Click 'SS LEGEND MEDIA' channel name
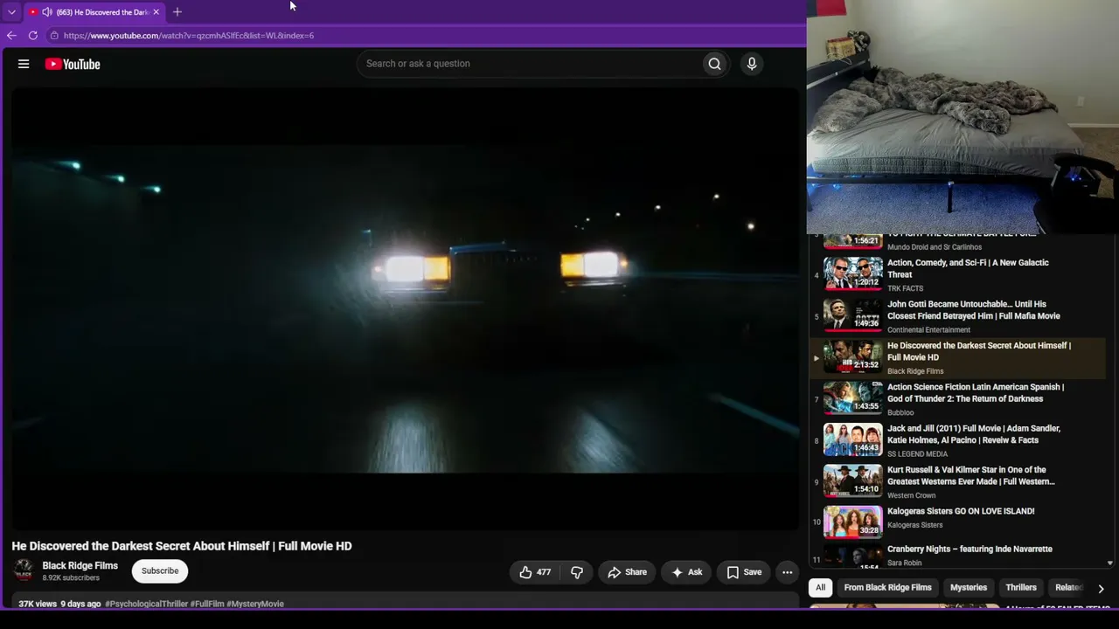Image resolution: width=1119 pixels, height=629 pixels. click(x=917, y=454)
